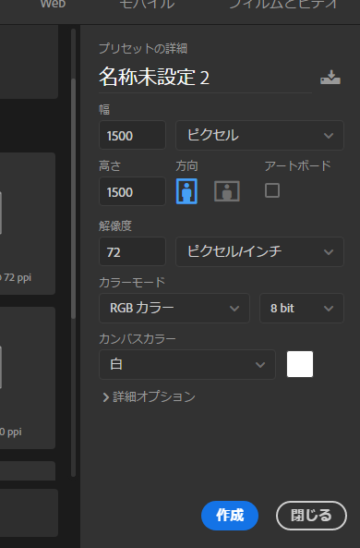The height and width of the screenshot is (548, 360).
Task: Click the 閉じる button
Action: (x=311, y=516)
